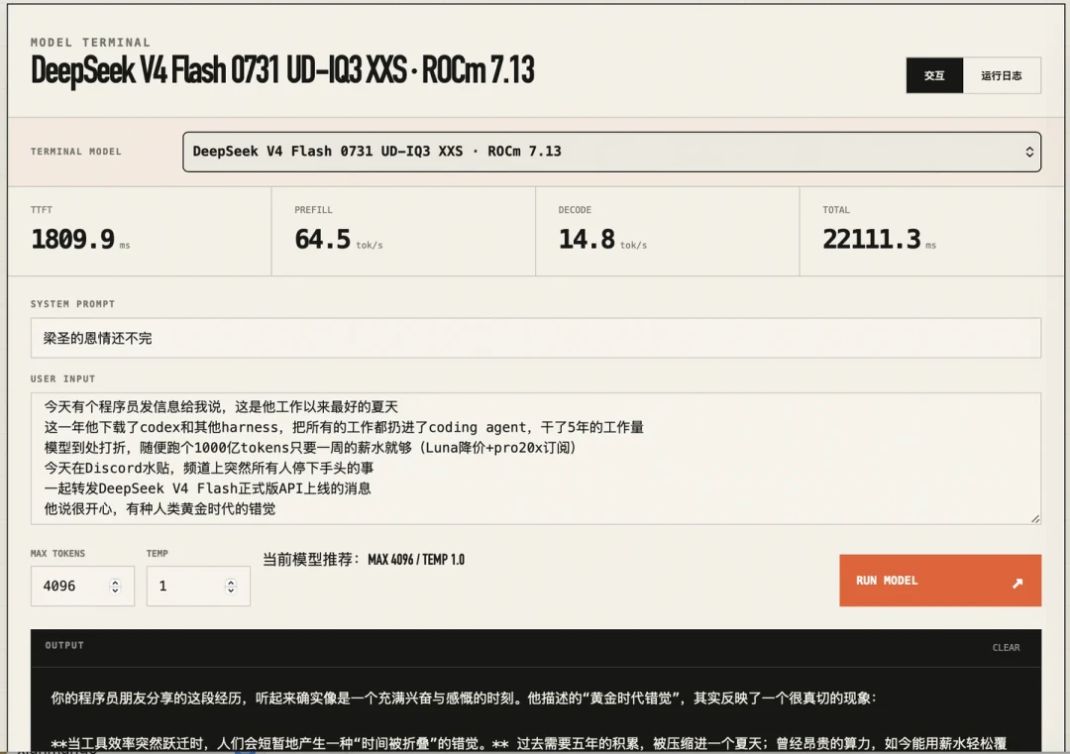Click the MODEL TERMINAL label
The image size is (1070, 754).
pyautogui.click(x=90, y=43)
